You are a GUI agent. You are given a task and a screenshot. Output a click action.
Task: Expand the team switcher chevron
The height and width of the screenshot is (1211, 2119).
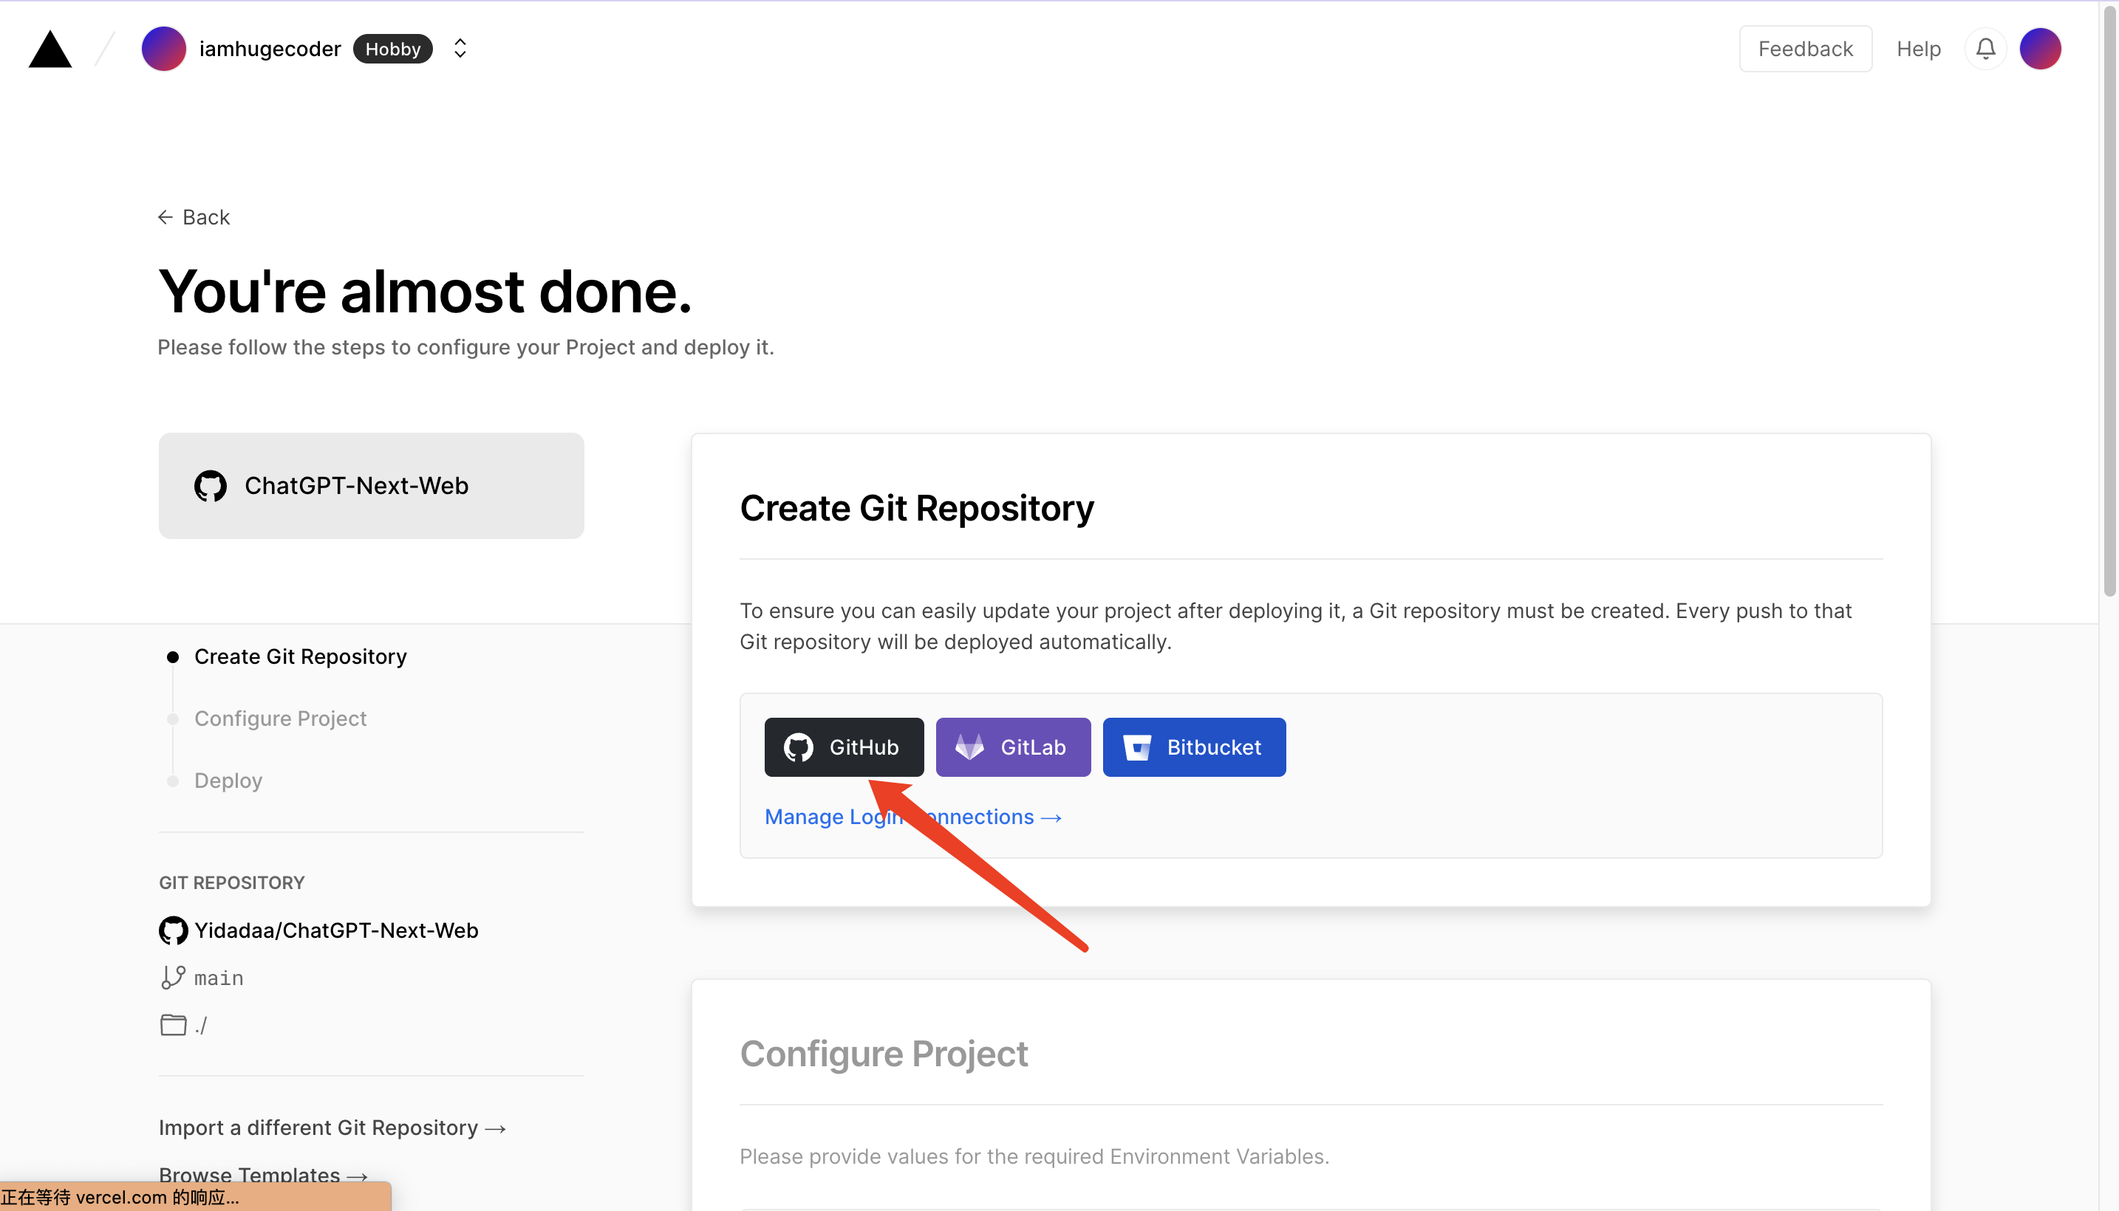coord(460,49)
